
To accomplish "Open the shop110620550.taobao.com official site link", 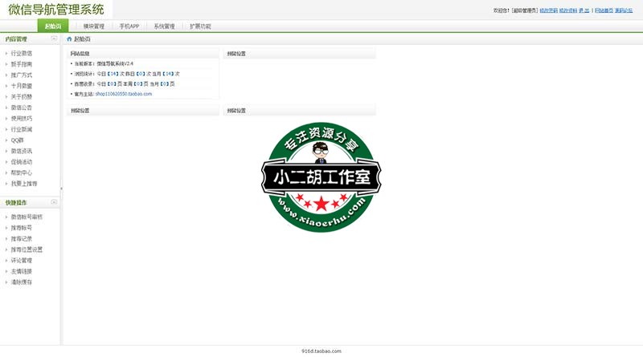I will (123, 94).
